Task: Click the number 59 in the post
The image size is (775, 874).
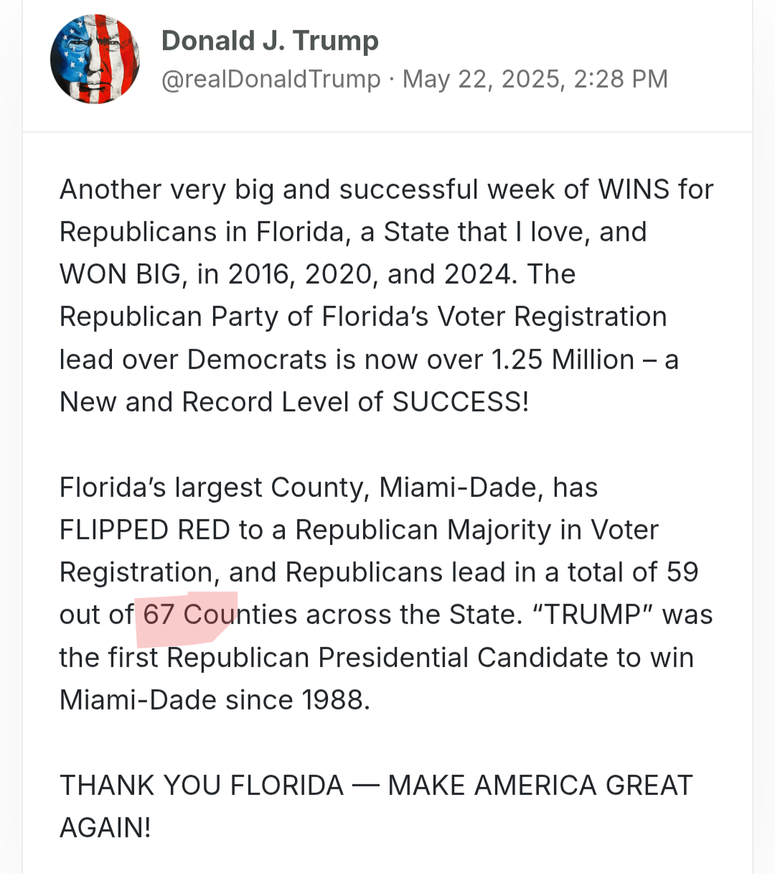Action: [682, 572]
